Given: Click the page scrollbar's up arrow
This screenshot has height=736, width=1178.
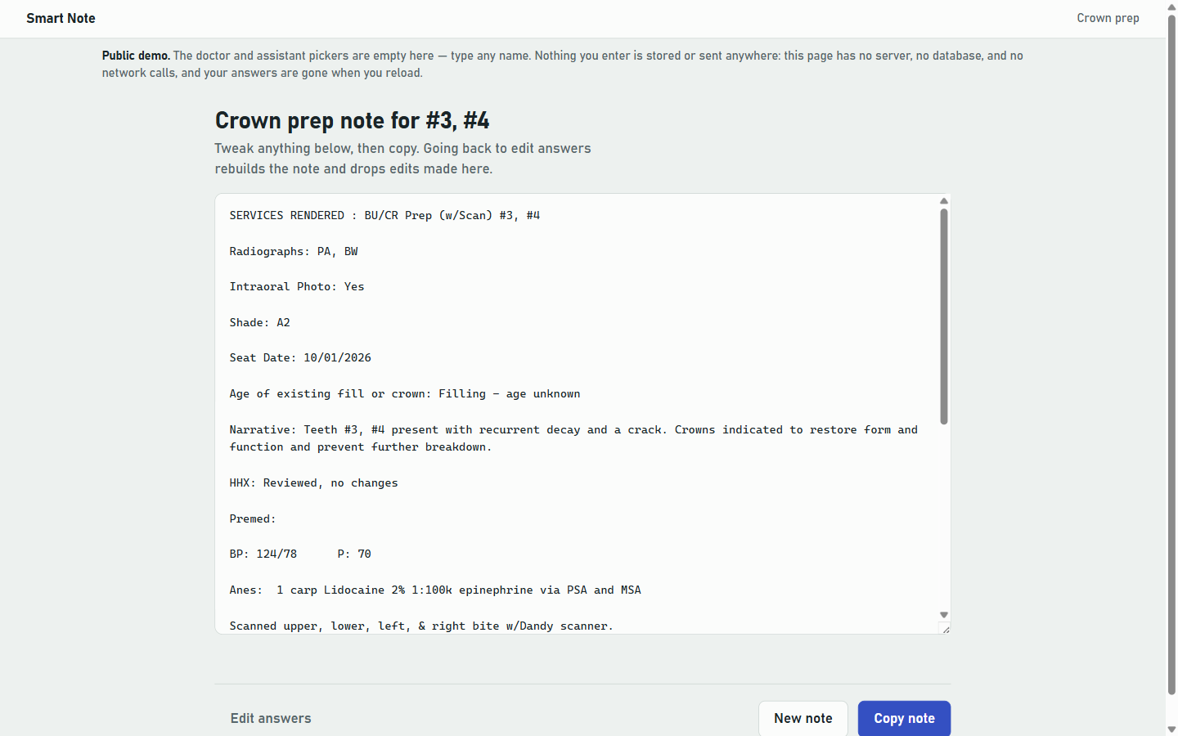Looking at the screenshot, I should point(1171,7).
